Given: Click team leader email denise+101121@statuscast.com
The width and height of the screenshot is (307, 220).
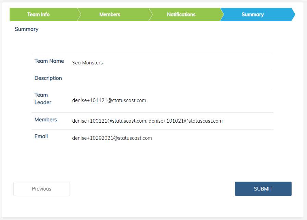Looking at the screenshot, I should tap(109, 100).
